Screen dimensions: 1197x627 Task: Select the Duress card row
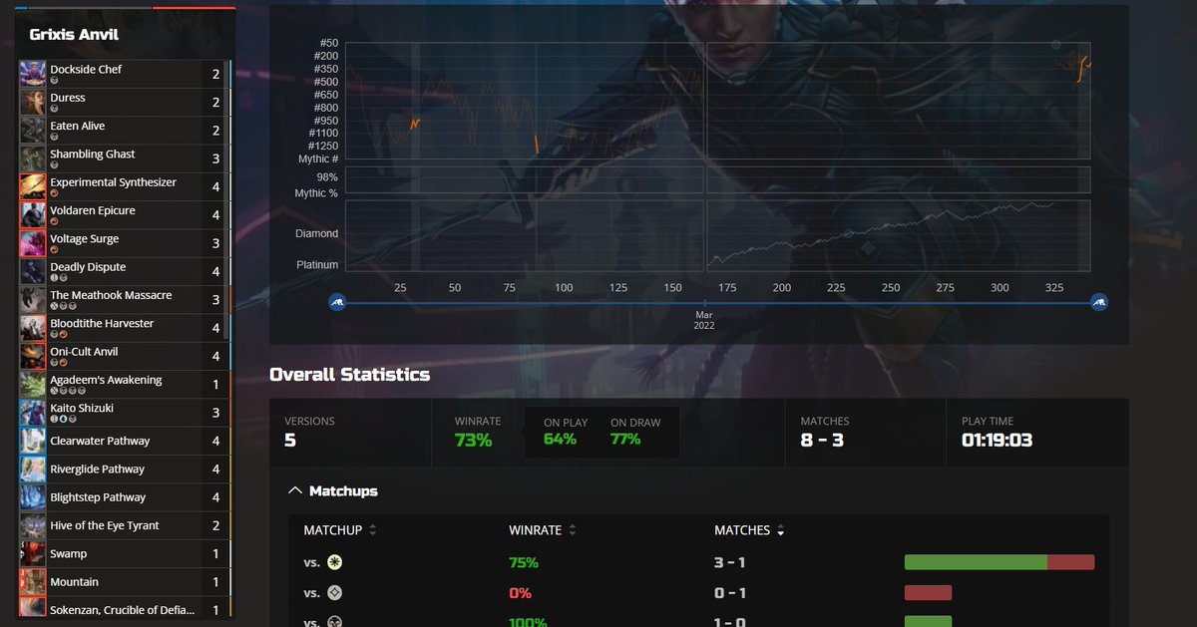[x=125, y=103]
